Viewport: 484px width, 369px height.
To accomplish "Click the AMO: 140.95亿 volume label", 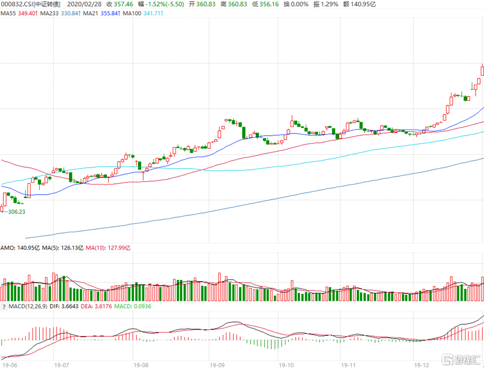I will coord(20,248).
